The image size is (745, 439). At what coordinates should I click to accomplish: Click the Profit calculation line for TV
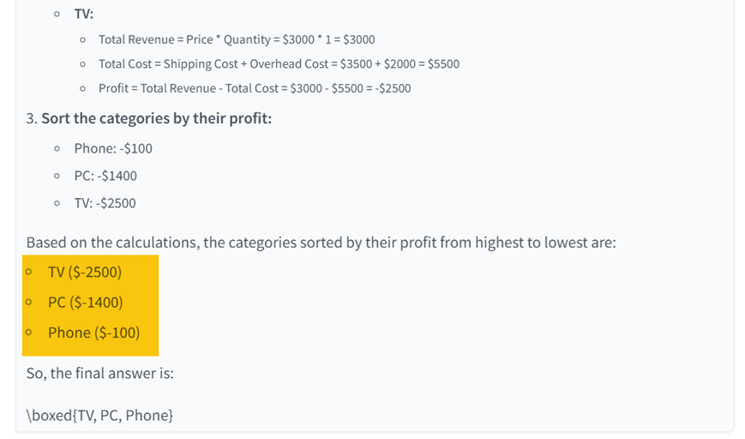tap(255, 87)
